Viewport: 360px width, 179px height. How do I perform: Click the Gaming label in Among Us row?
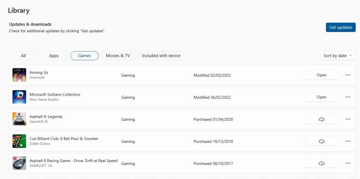click(x=128, y=75)
